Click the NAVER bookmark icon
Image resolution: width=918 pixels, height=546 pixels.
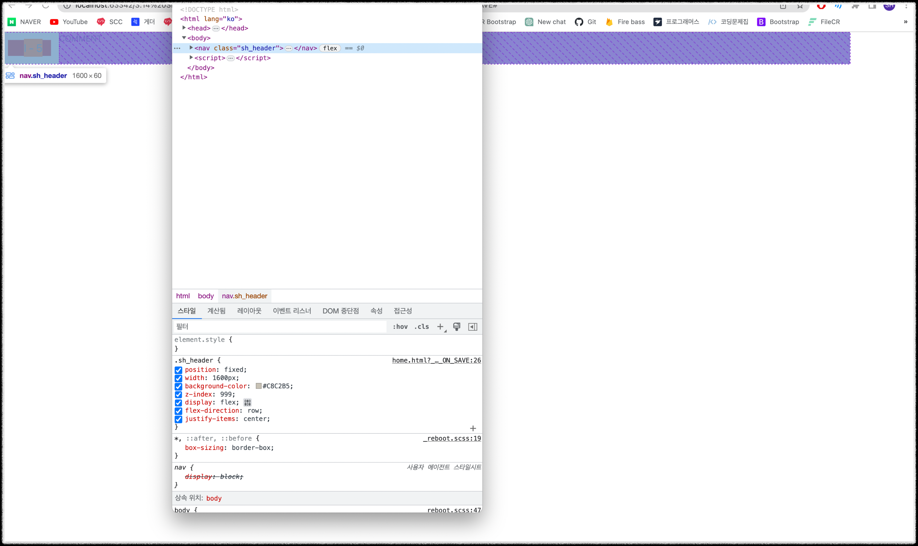pos(12,22)
